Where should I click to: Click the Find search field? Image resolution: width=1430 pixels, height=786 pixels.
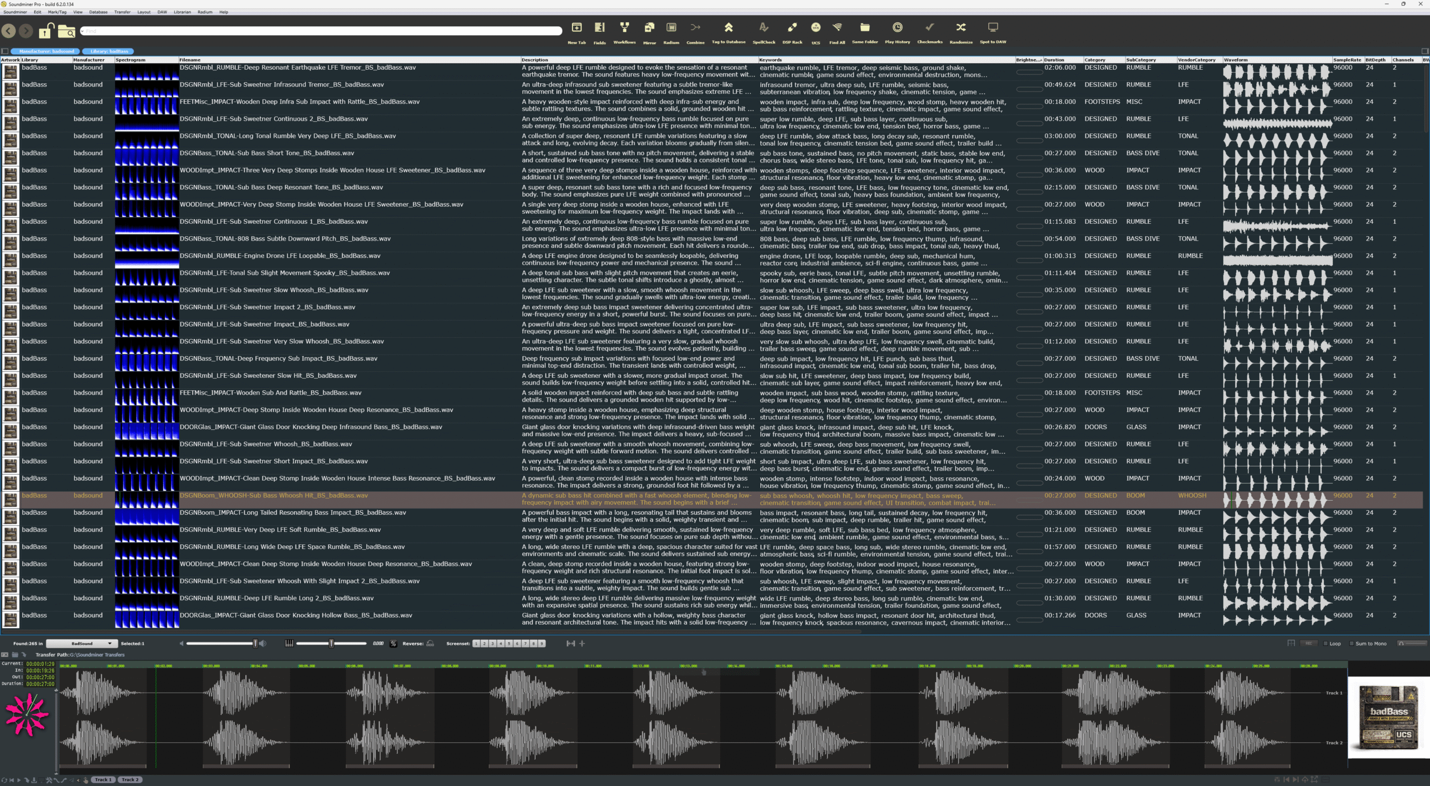321,31
